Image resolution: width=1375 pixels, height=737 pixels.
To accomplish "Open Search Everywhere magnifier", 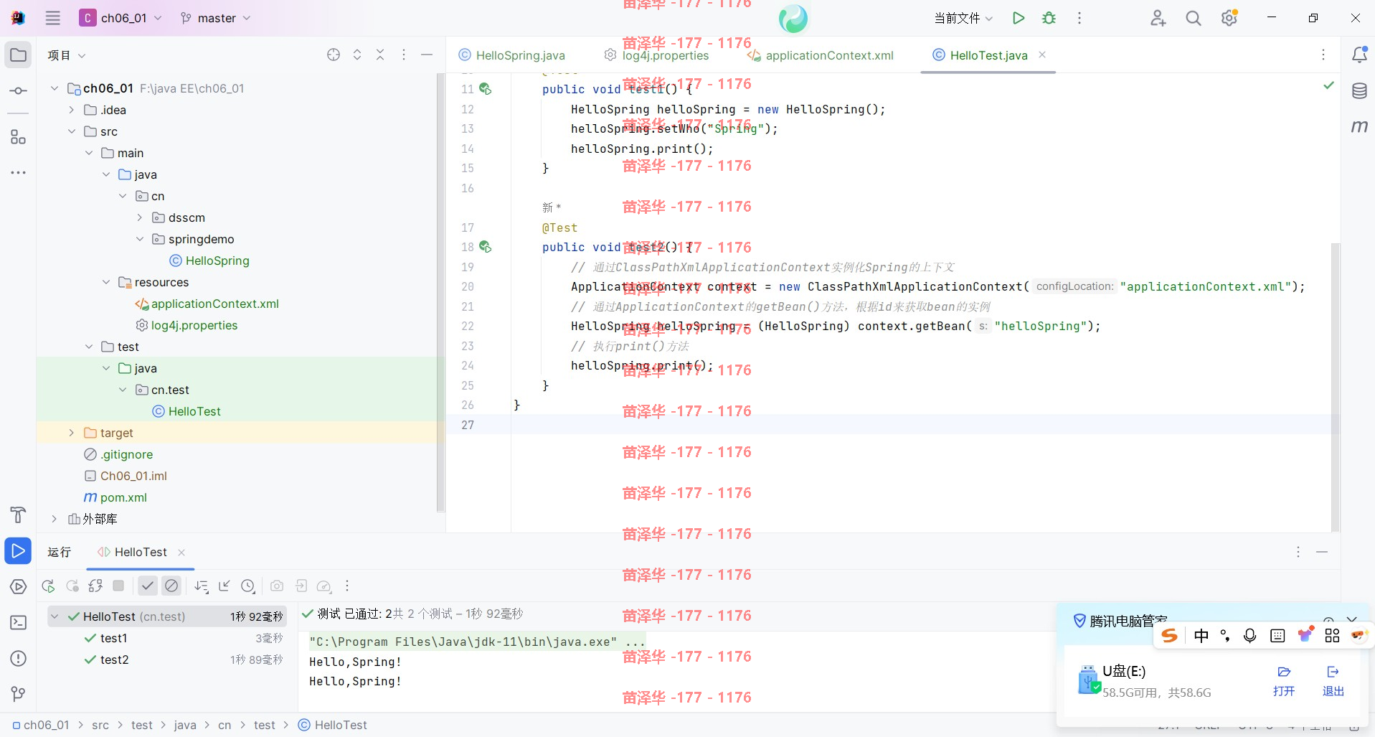I will click(x=1194, y=18).
